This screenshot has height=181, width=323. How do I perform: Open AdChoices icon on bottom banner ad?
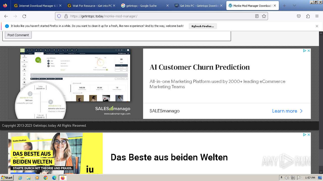(x=305, y=135)
